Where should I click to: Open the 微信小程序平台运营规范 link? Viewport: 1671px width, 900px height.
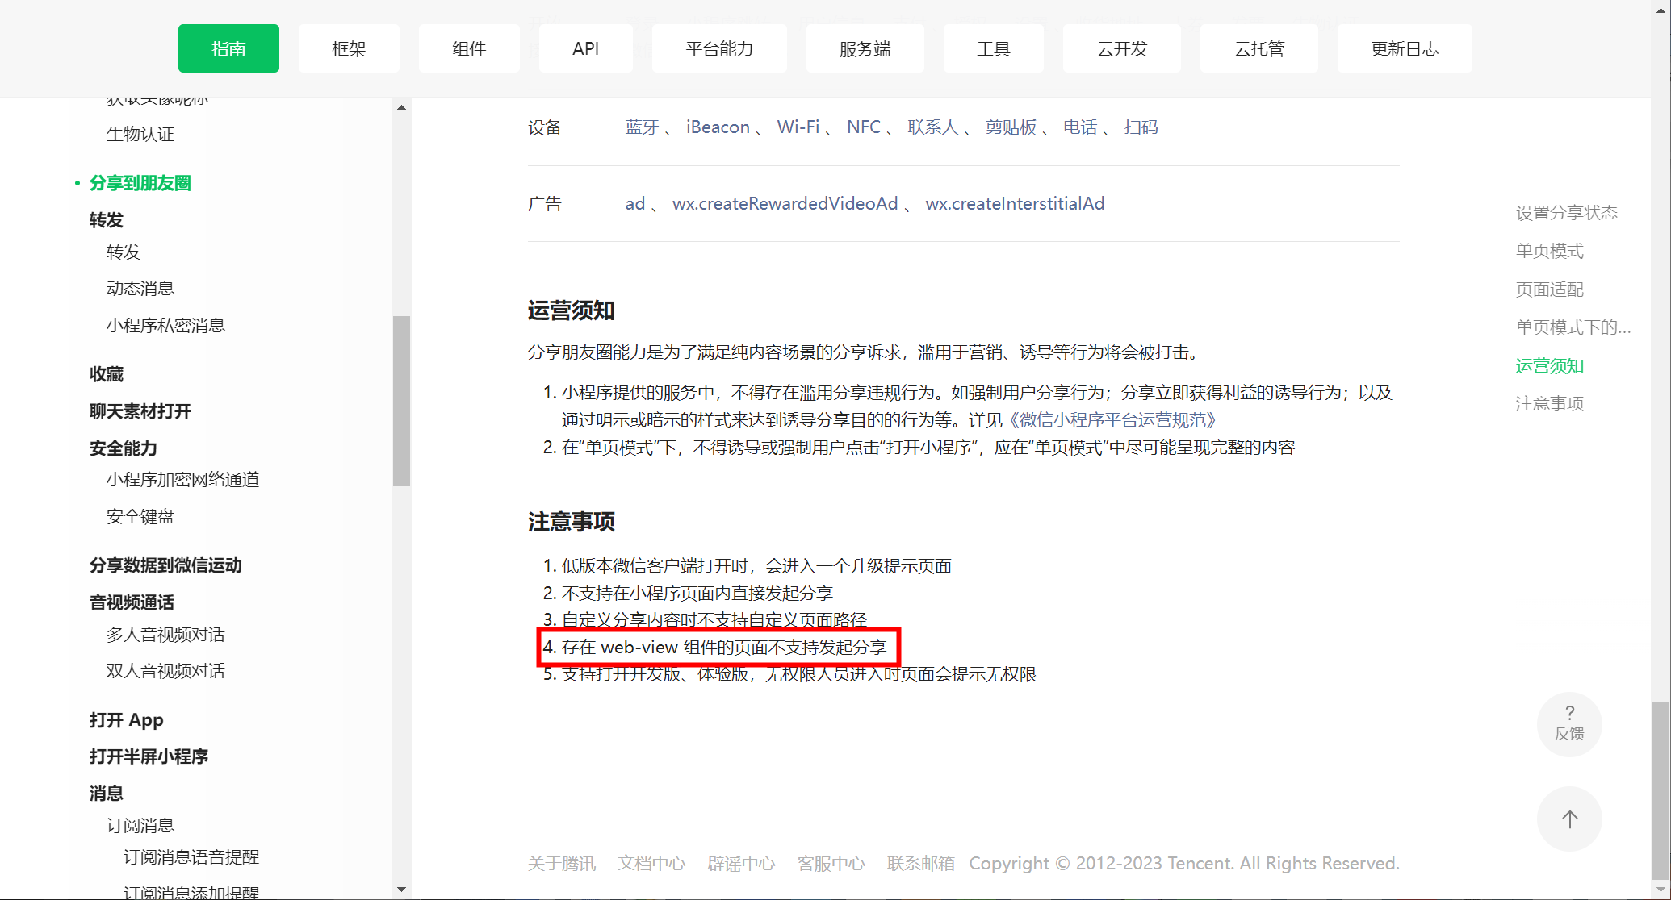click(x=1112, y=420)
